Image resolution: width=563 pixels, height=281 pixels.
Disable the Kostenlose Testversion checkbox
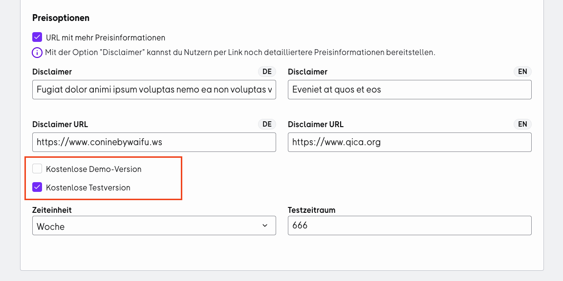(37, 187)
